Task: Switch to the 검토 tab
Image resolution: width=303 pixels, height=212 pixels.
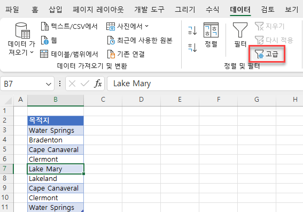Action: coord(268,9)
